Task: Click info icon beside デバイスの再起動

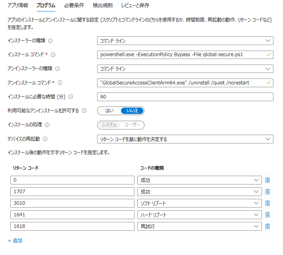Action: pos(45,139)
